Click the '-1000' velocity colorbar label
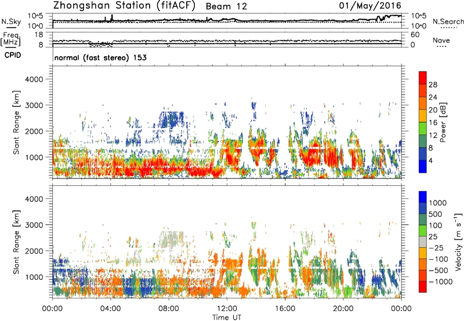The image size is (464, 321). (x=441, y=282)
